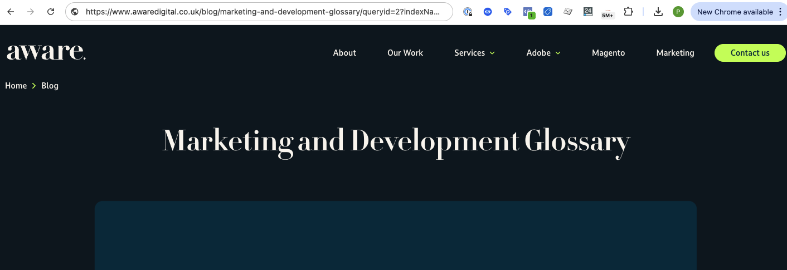This screenshot has height=270, width=787.
Task: Click the New Chrome available update button
Action: 735,12
